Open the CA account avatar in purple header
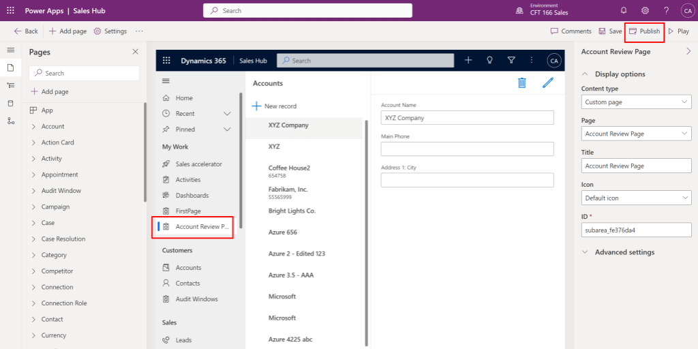Viewport: 698px width, 349px height. pos(687,11)
